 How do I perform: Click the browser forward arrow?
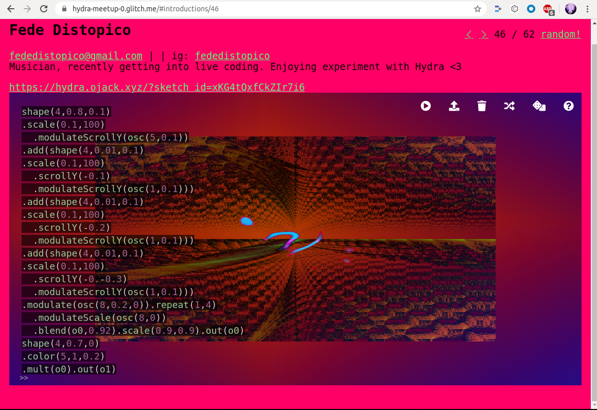point(27,9)
